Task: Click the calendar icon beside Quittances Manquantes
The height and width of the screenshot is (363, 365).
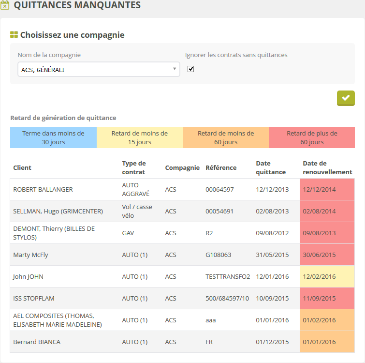Action: [x=5, y=6]
